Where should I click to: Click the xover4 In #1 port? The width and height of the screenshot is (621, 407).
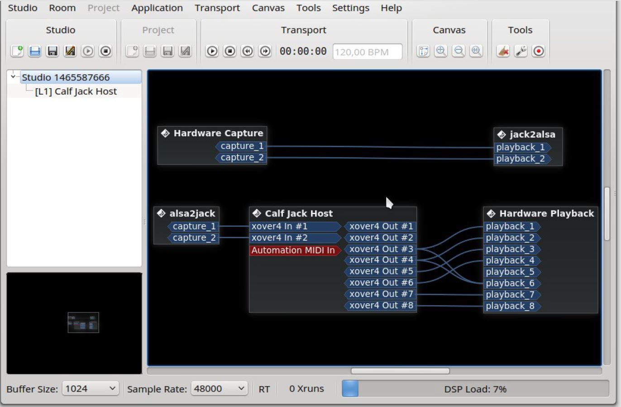pyautogui.click(x=295, y=226)
